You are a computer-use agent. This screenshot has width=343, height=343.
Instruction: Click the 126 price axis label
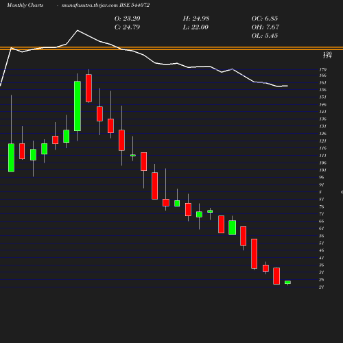click(x=323, y=134)
